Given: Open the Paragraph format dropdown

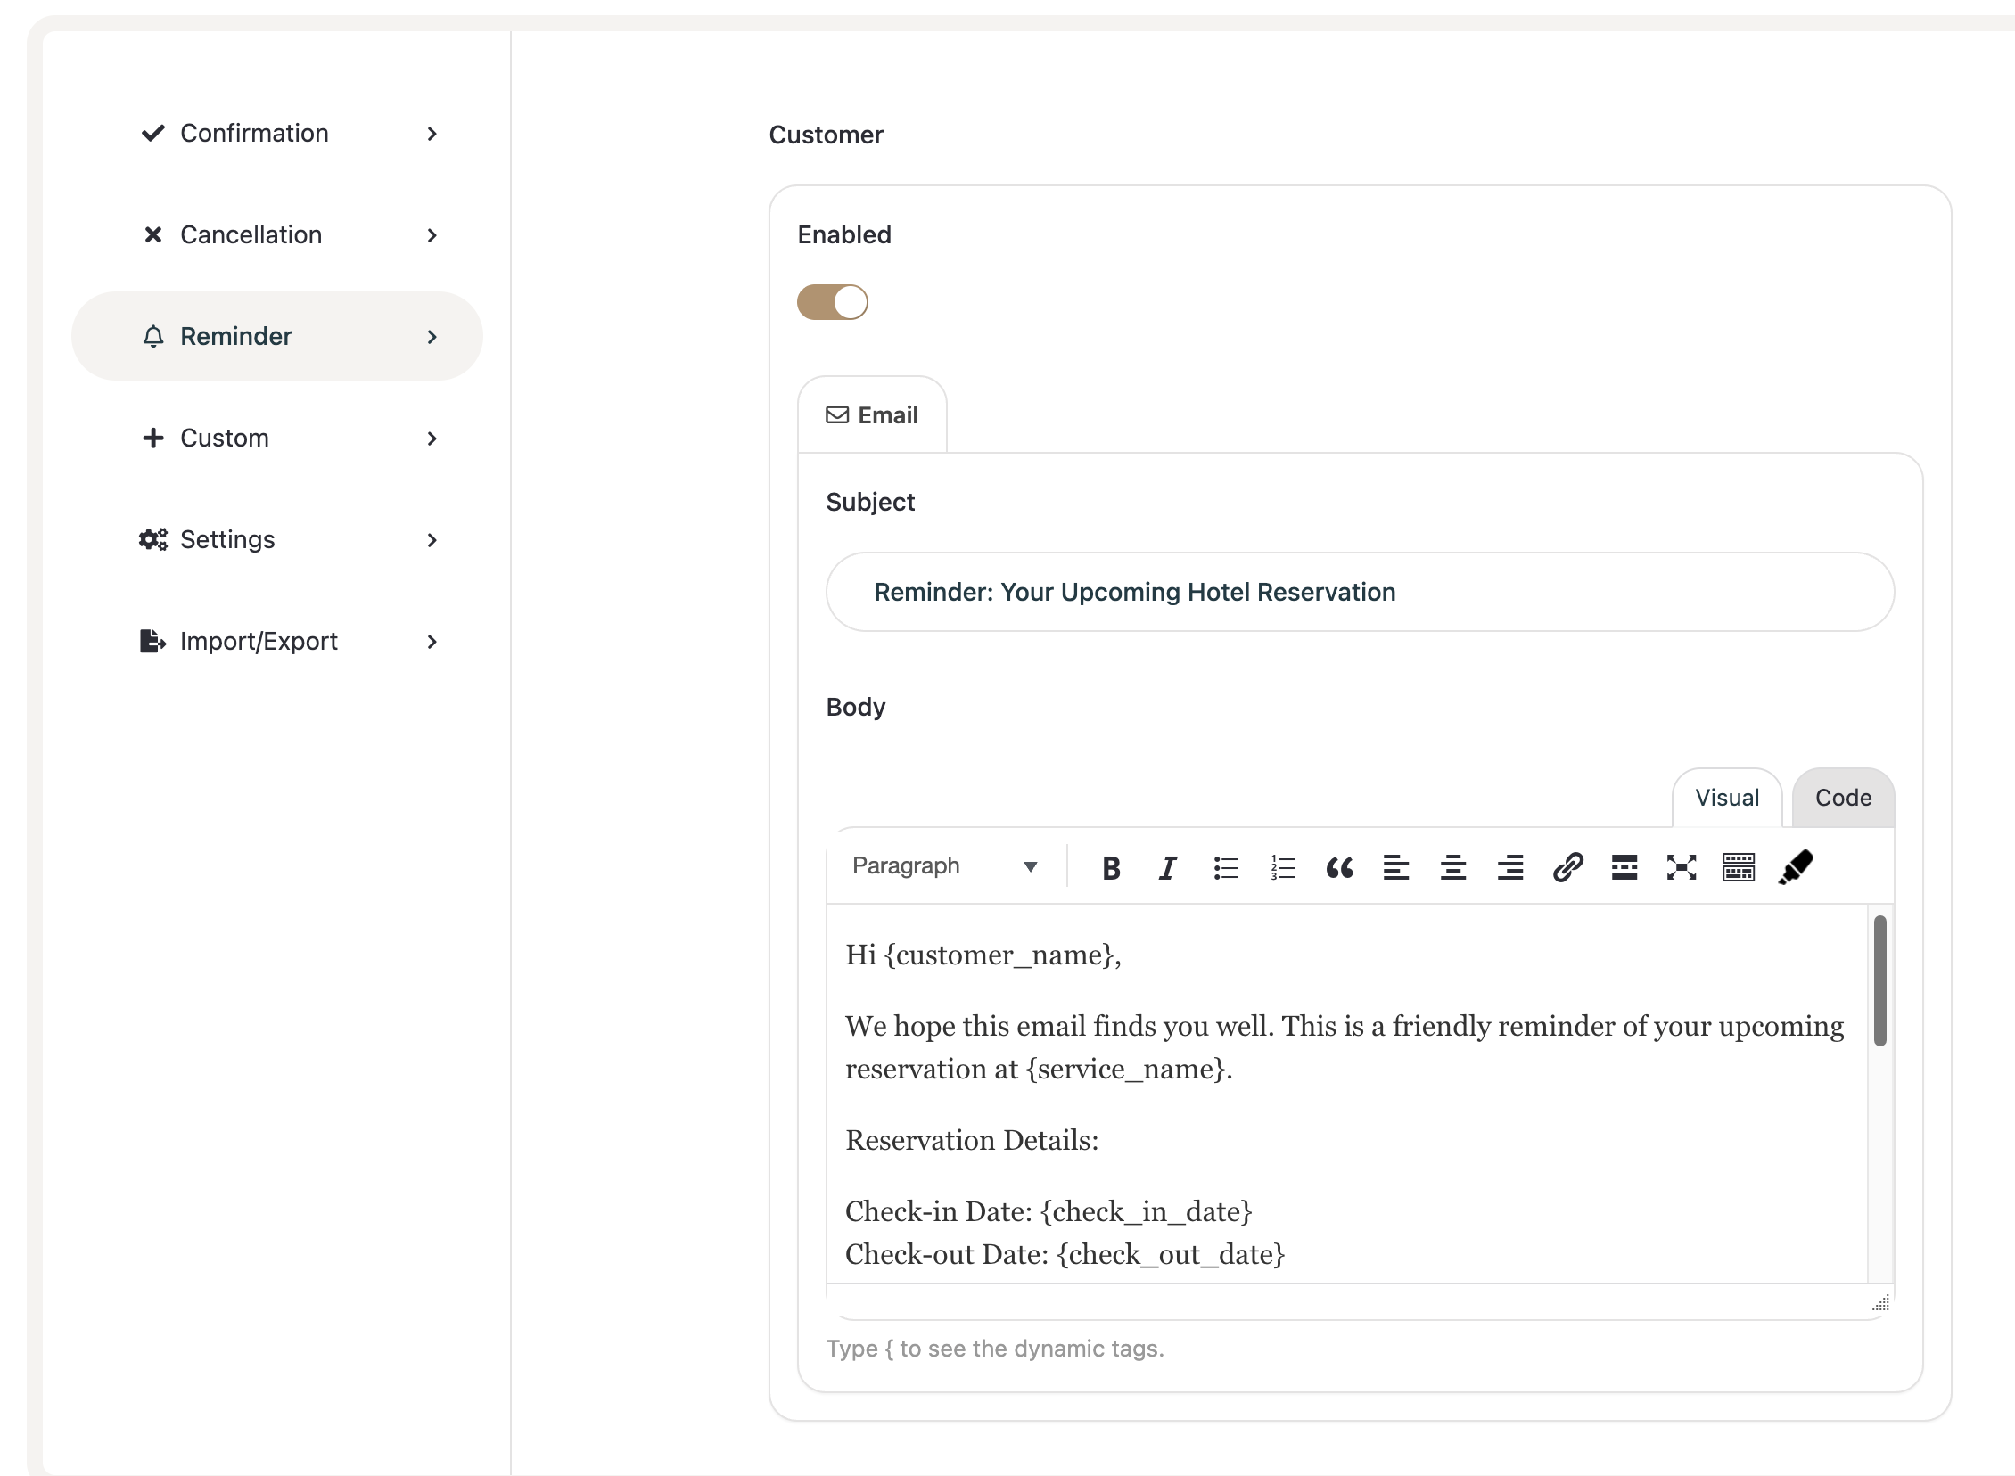Looking at the screenshot, I should point(944,865).
